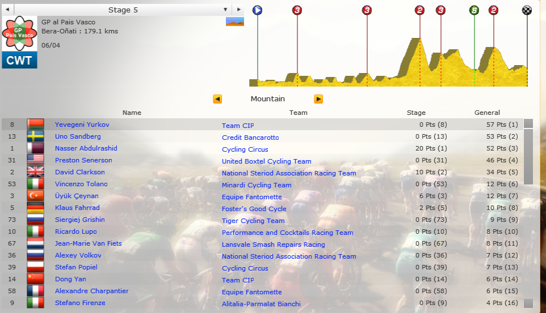Click the Qatar flag beside Nasser Abdulrashid

tap(36, 148)
